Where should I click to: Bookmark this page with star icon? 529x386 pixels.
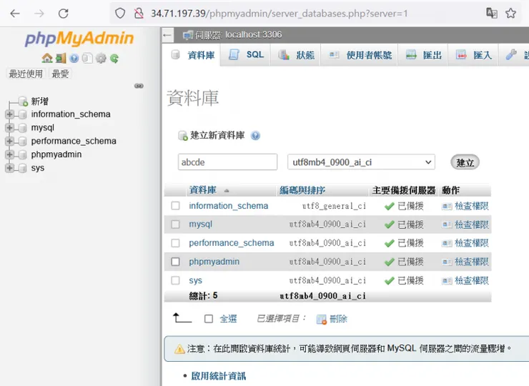[x=511, y=14]
